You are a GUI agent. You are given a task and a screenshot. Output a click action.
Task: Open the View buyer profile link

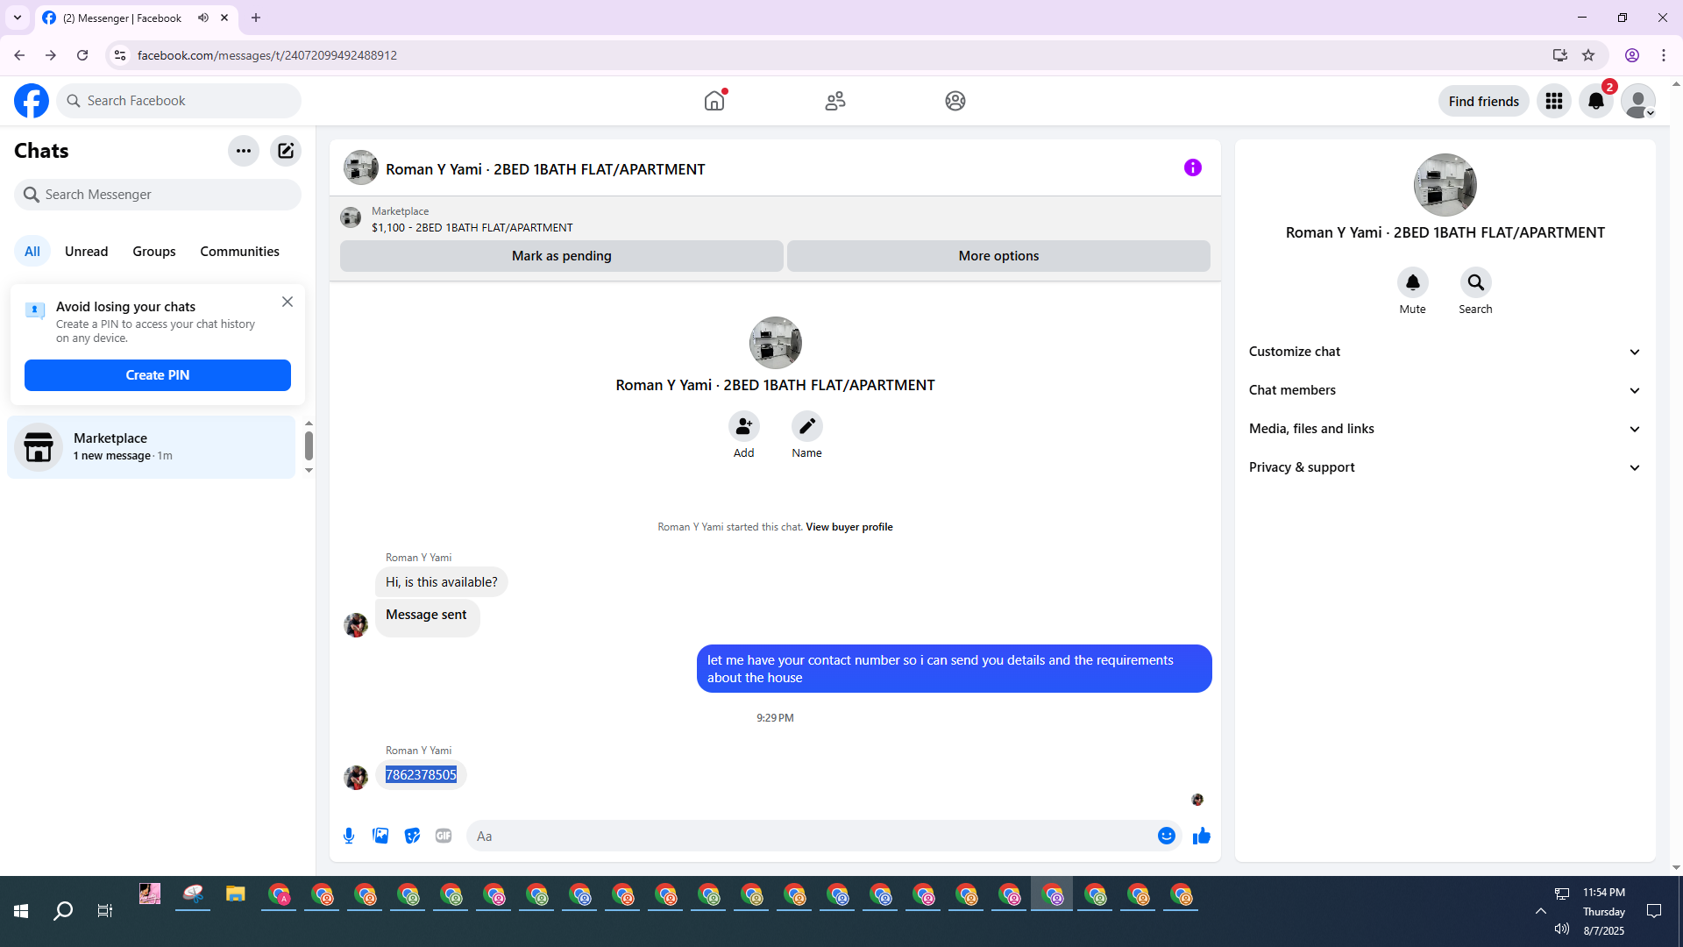pos(849,527)
